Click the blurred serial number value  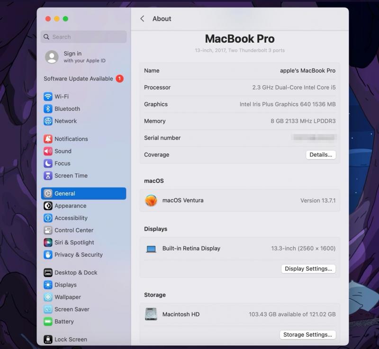tap(314, 137)
